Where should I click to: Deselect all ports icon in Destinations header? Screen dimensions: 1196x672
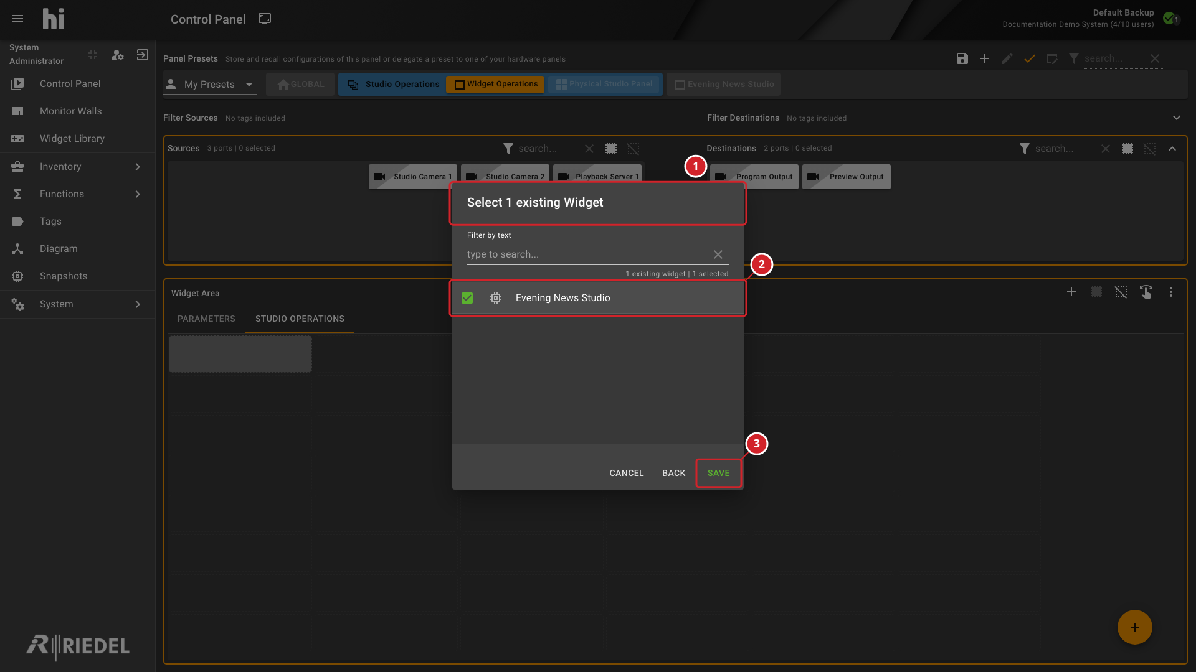coord(1150,149)
